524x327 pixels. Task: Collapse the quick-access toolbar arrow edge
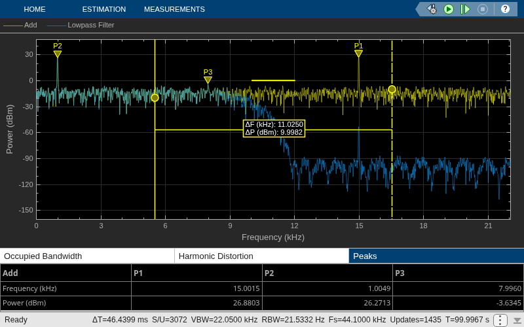tap(418, 9)
